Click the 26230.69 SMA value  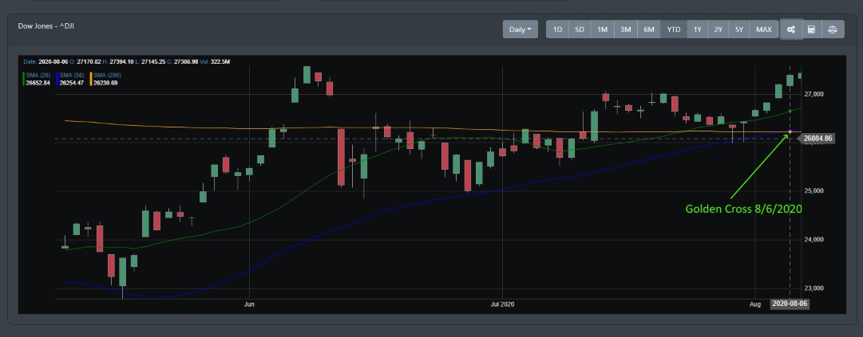click(x=105, y=83)
